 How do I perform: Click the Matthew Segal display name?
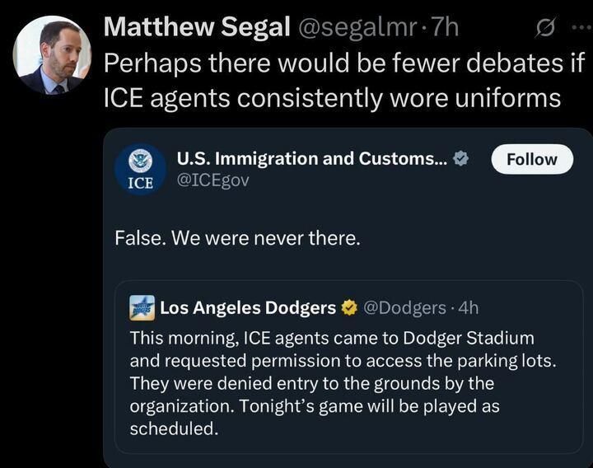pos(197,27)
